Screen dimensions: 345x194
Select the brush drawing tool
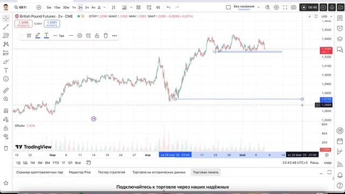[x=6, y=61]
